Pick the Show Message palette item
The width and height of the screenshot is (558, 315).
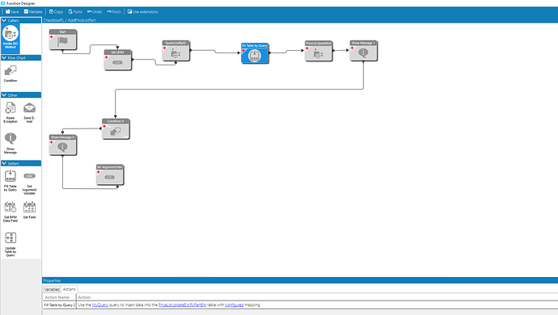(11, 143)
